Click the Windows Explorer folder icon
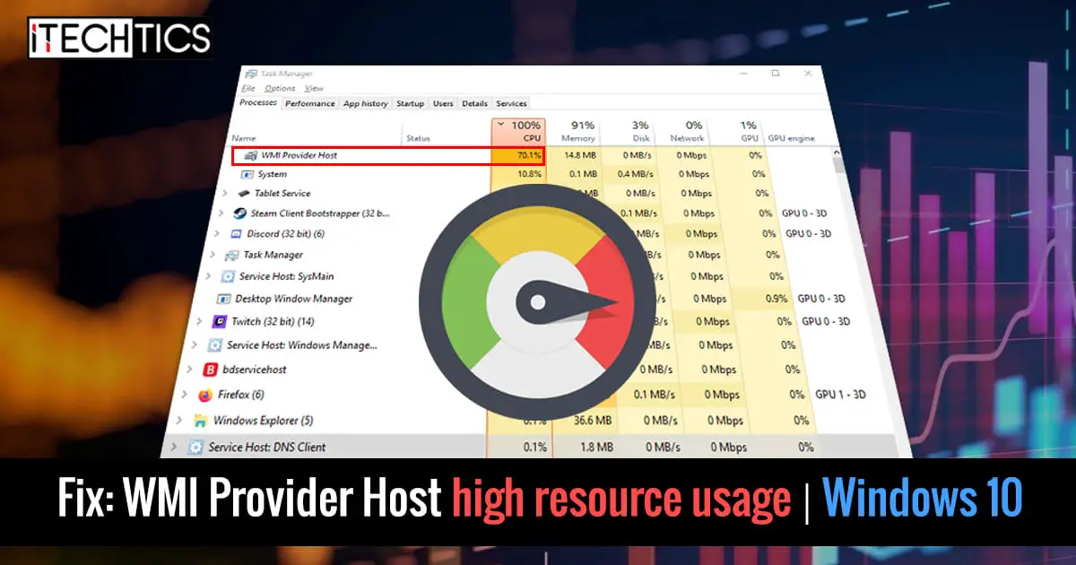This screenshot has width=1076, height=565. pyautogui.click(x=200, y=420)
